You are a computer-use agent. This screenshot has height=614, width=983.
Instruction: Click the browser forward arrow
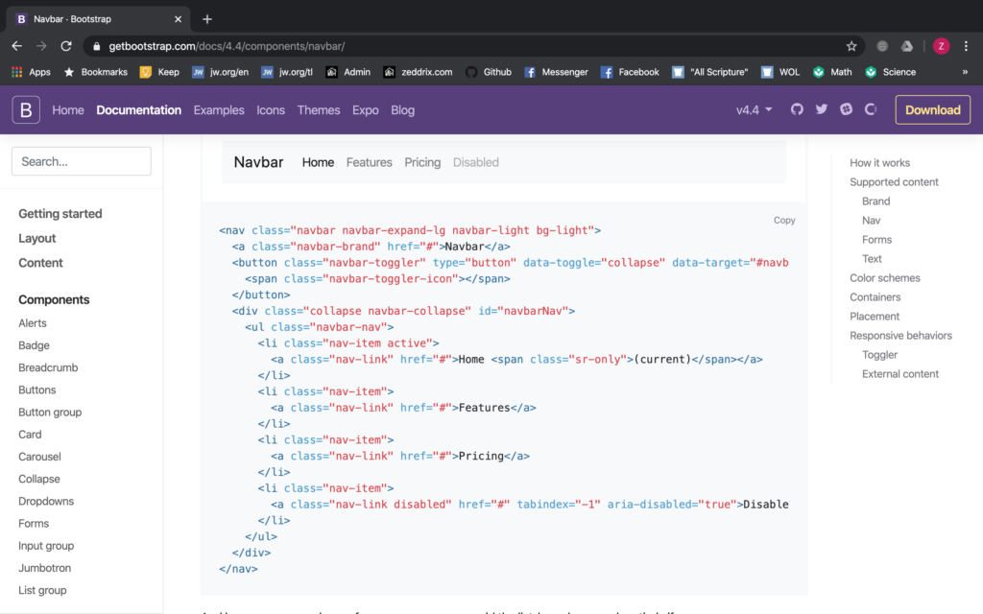tap(41, 46)
